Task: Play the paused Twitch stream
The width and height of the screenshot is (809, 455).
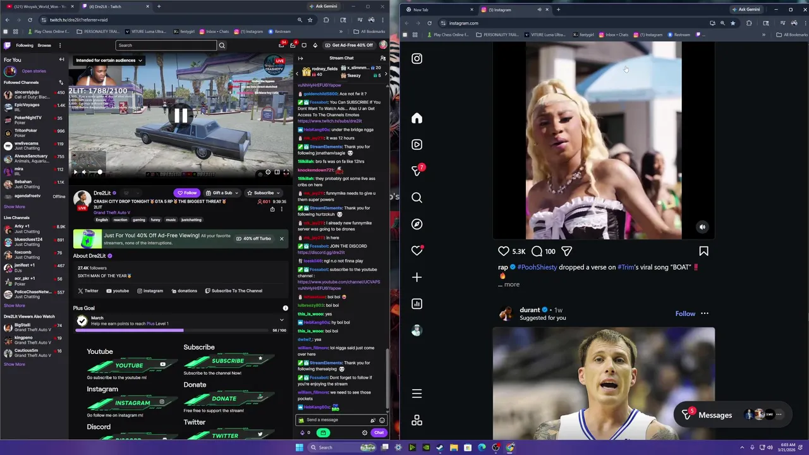Action: [x=75, y=172]
